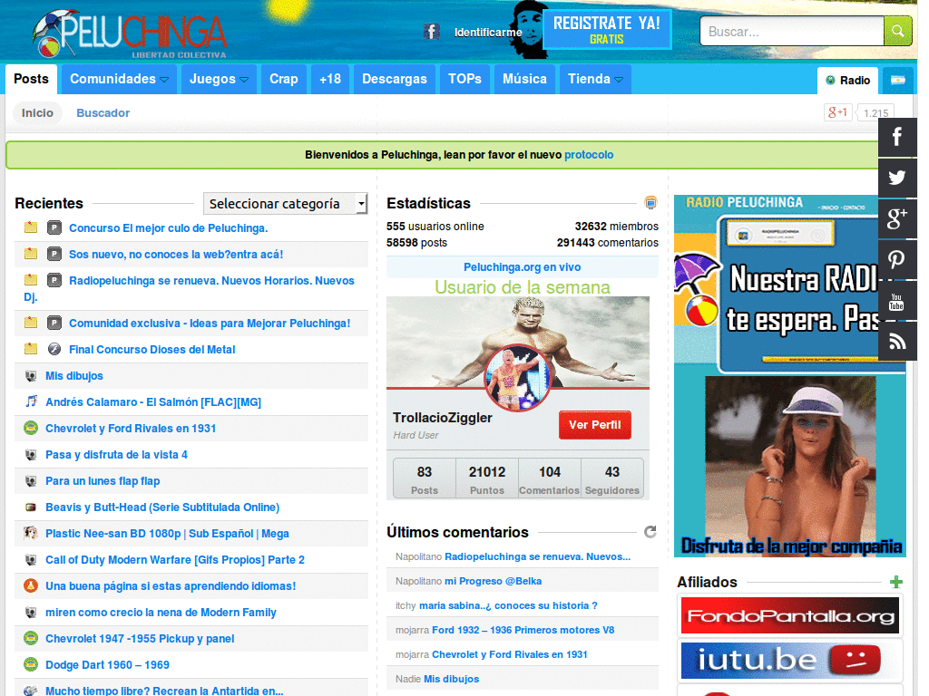This screenshot has width=929, height=696.
Task: Click the 1.215 share counter
Action: (x=875, y=113)
